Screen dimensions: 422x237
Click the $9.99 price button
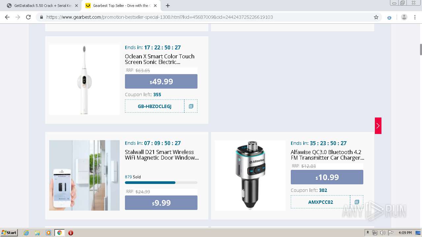[161, 203]
